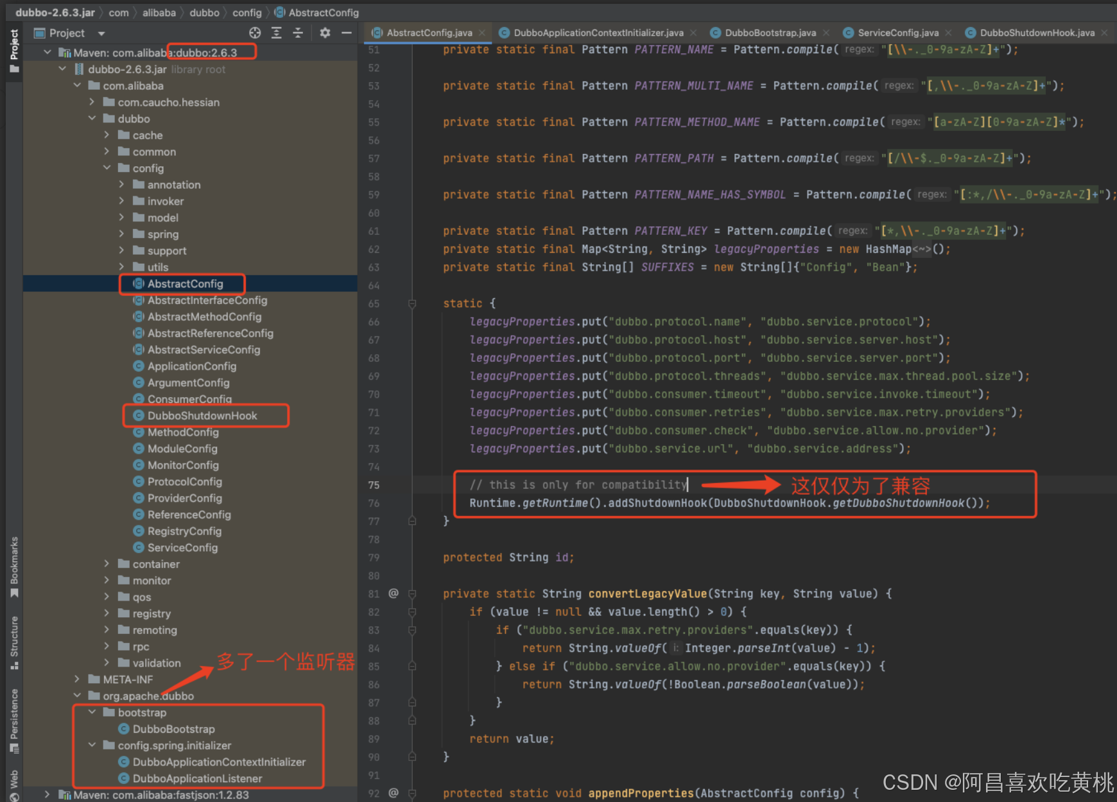1117x802 pixels.
Task: Switch to DubboApplicationContextInitializer.java tab
Action: [x=598, y=33]
